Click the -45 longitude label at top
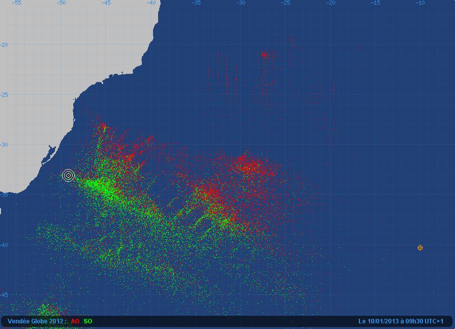The image size is (455, 329). [106, 3]
